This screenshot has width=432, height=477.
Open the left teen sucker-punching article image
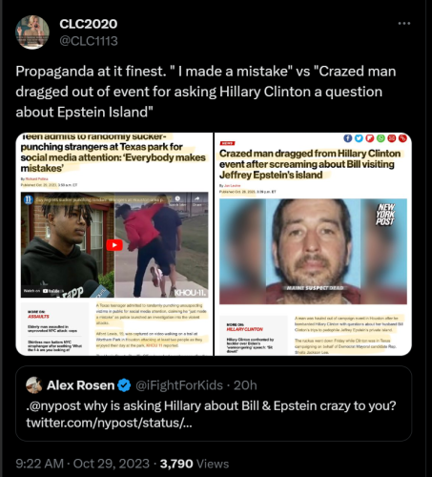point(114,244)
